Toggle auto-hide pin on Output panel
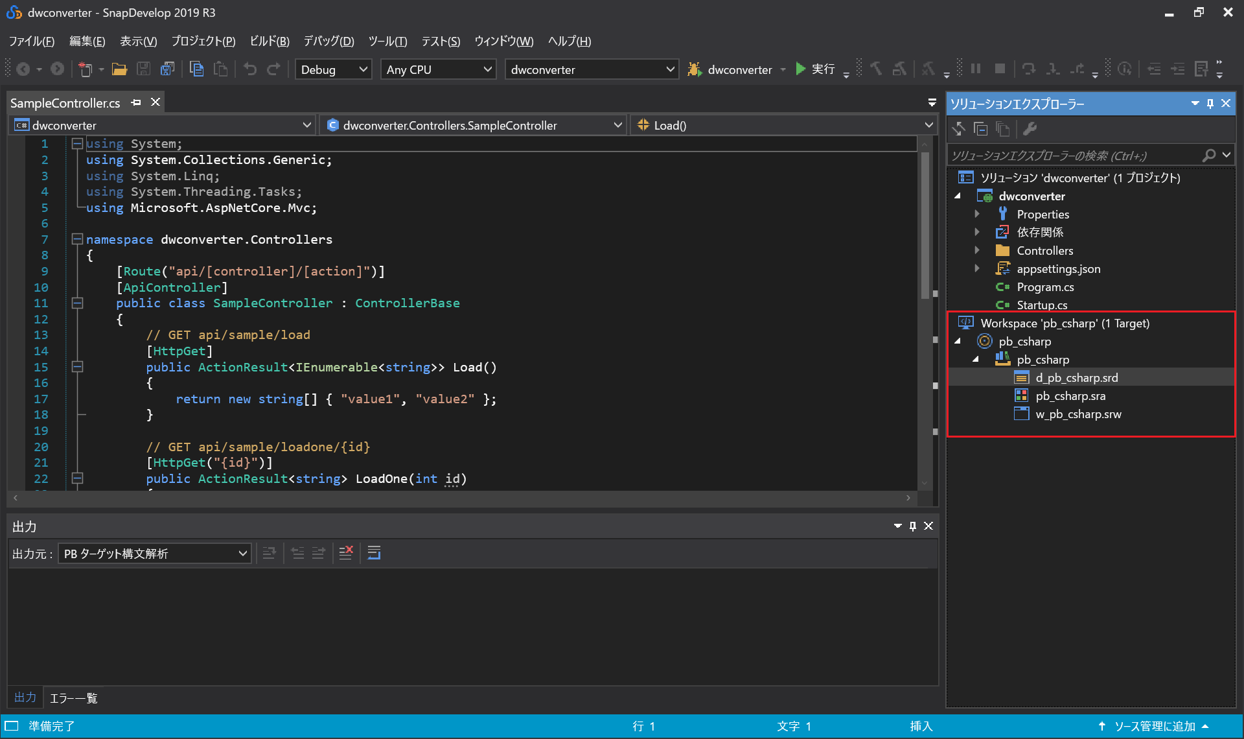The width and height of the screenshot is (1244, 739). (x=913, y=526)
